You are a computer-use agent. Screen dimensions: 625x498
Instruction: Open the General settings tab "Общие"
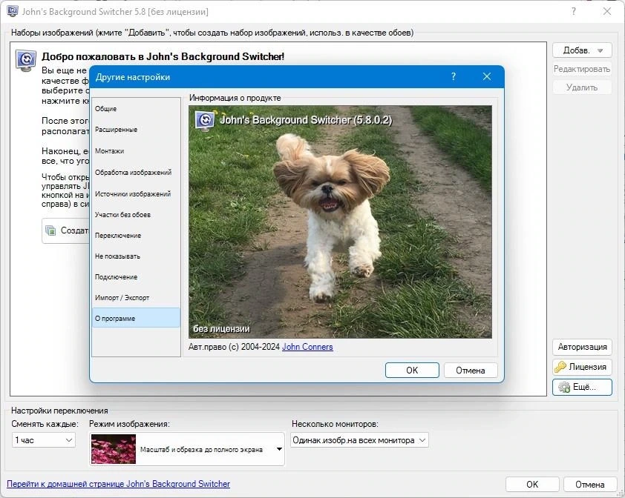click(136, 109)
